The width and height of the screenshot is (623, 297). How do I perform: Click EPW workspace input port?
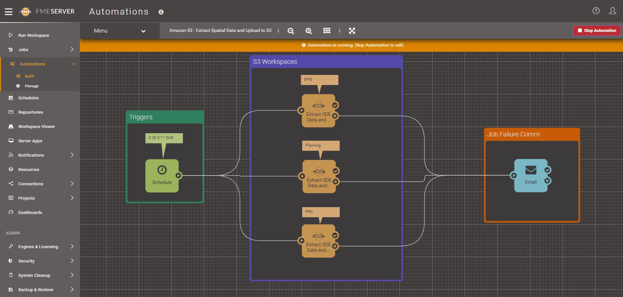(302, 110)
